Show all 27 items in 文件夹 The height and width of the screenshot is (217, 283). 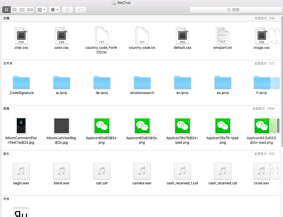(265, 63)
